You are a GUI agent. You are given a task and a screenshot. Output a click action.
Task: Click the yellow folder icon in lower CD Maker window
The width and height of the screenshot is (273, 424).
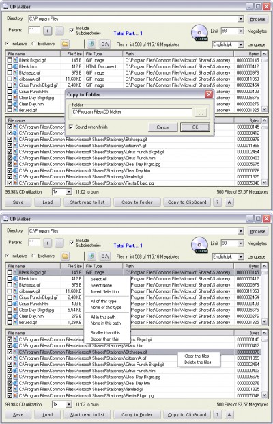tap(65, 256)
